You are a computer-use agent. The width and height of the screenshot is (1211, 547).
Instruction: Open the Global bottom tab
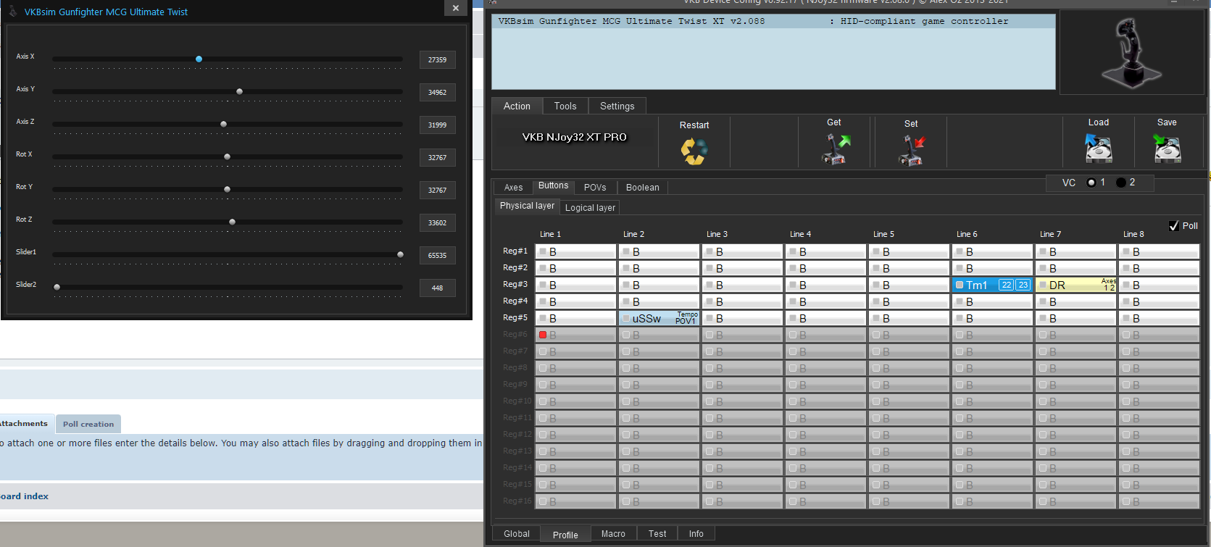[517, 534]
